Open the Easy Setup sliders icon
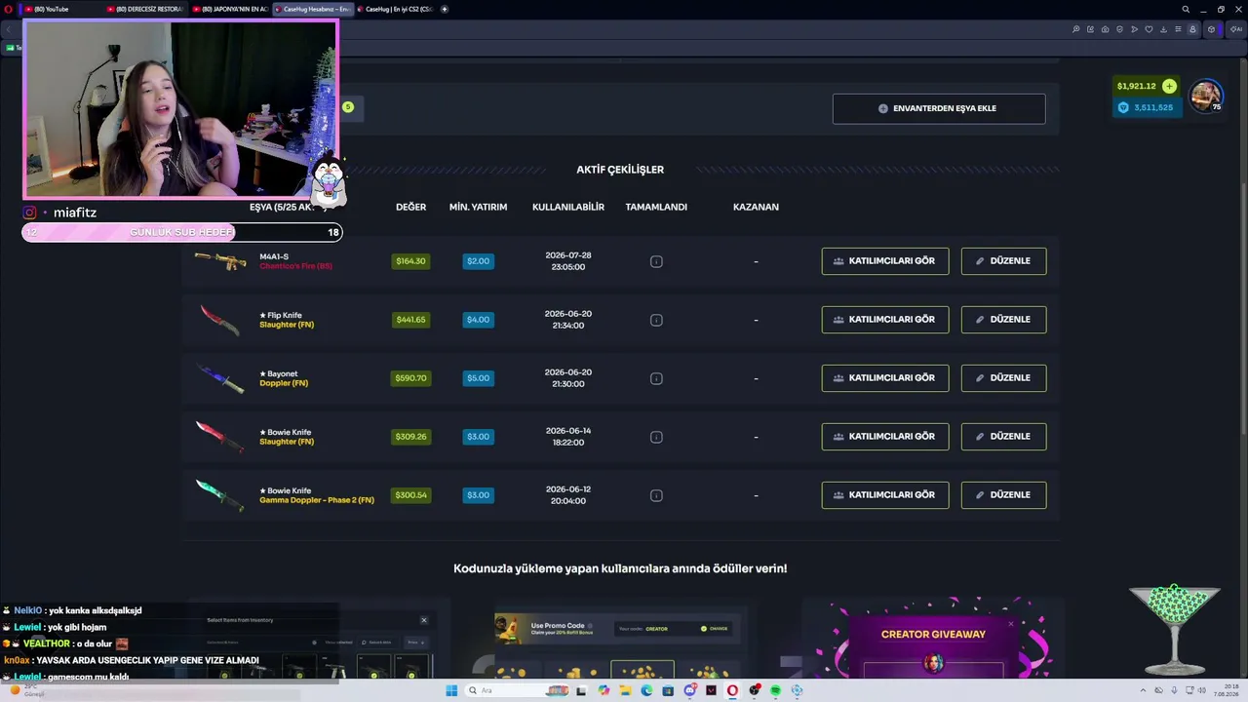Viewport: 1248px width, 702px height. click(x=1178, y=29)
